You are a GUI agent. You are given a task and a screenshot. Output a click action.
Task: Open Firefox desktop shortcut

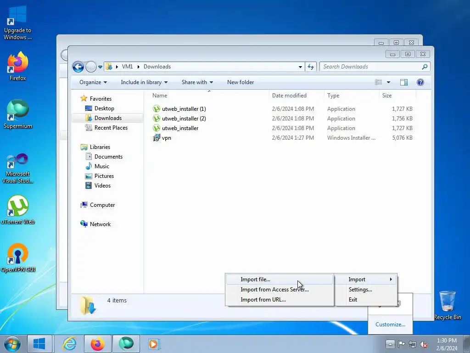18,66
